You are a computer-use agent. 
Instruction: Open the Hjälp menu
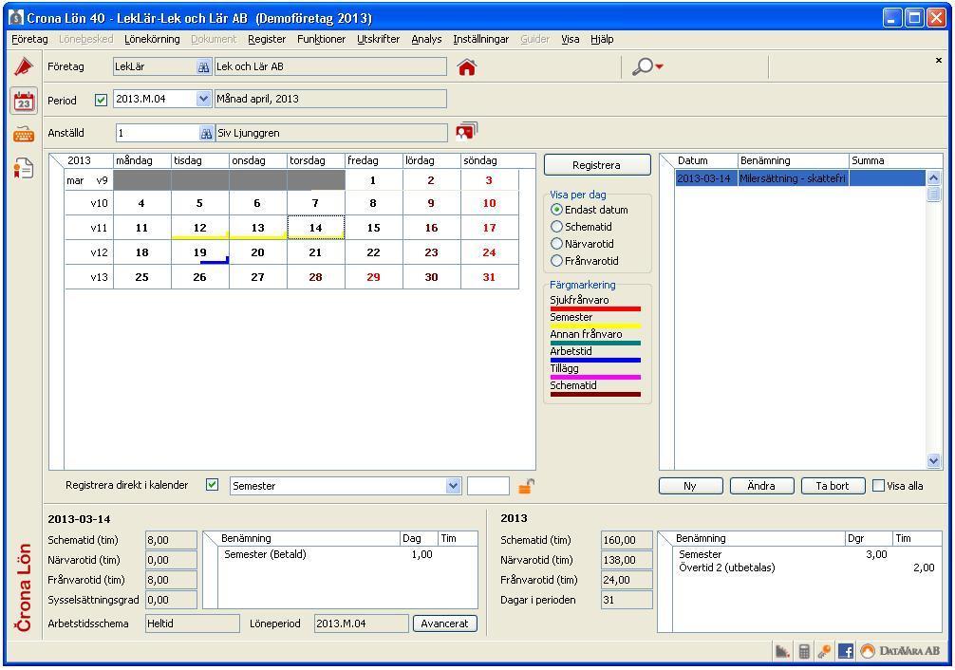coord(602,39)
